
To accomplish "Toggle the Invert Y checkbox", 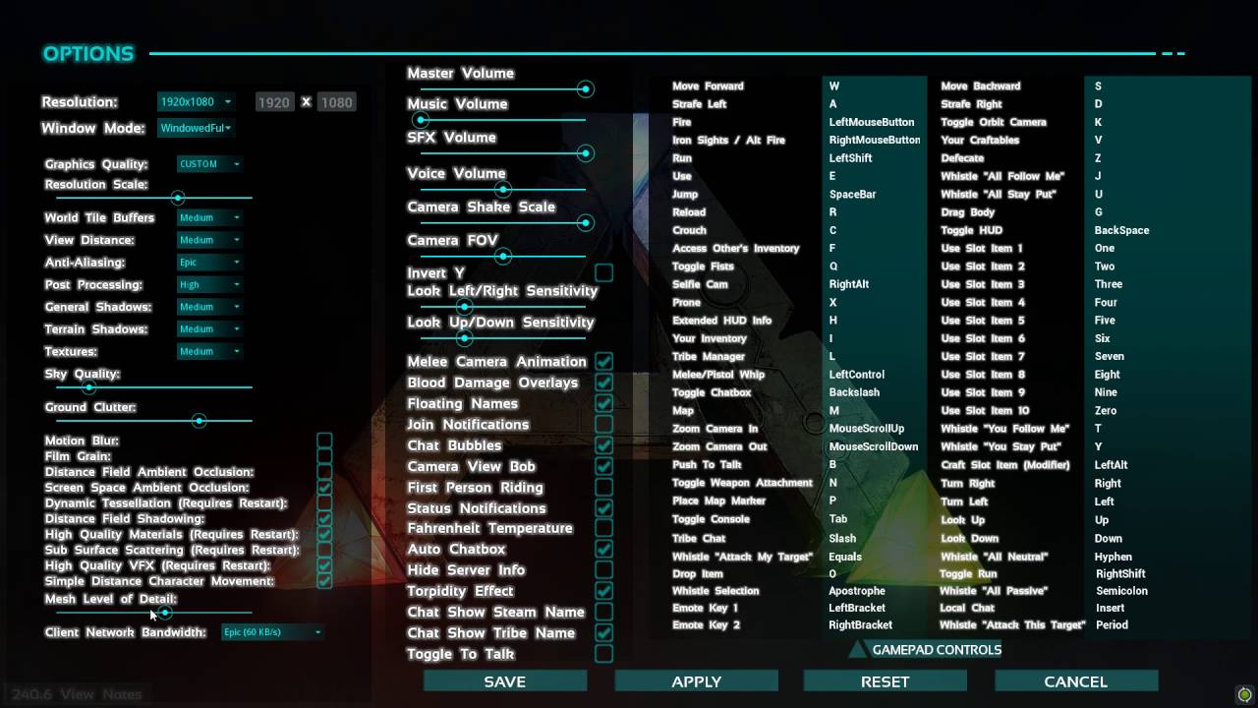I will click(x=603, y=272).
